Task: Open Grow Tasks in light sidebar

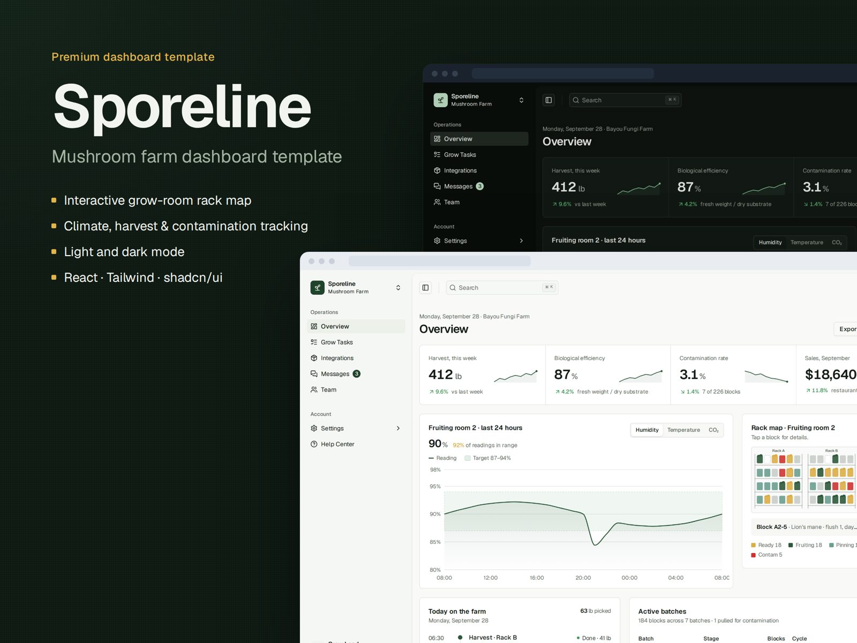Action: (356, 342)
